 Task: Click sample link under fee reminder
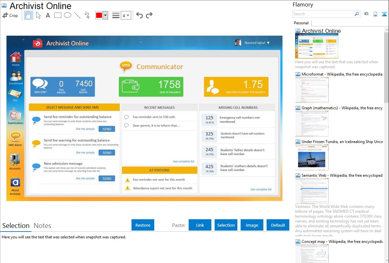pyautogui.click(x=85, y=129)
